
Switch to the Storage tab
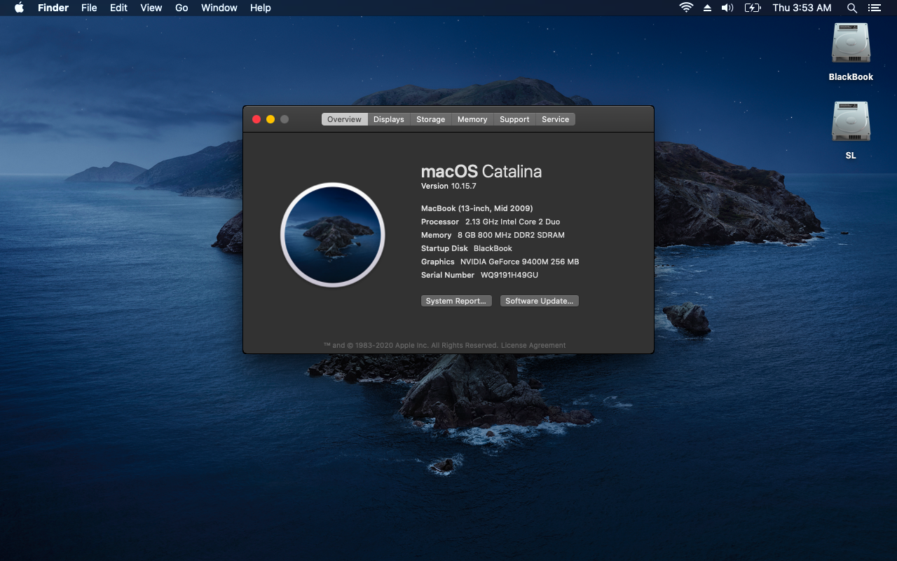click(x=430, y=119)
